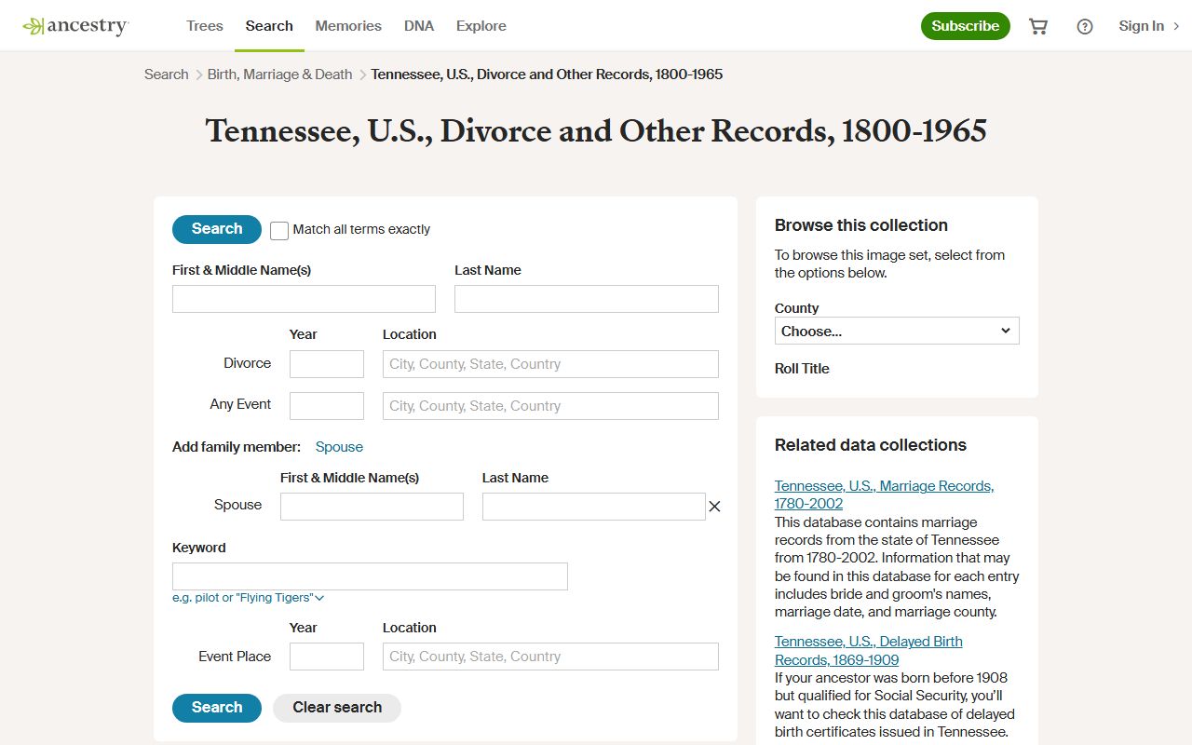Focus the Divorce Location field
The width and height of the screenshot is (1192, 745).
point(550,364)
